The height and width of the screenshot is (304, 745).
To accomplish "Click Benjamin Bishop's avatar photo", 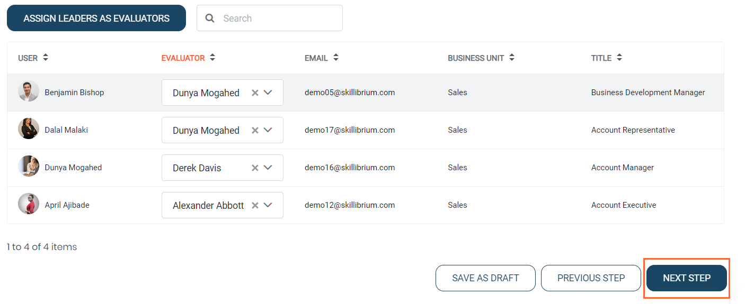I will (x=29, y=91).
